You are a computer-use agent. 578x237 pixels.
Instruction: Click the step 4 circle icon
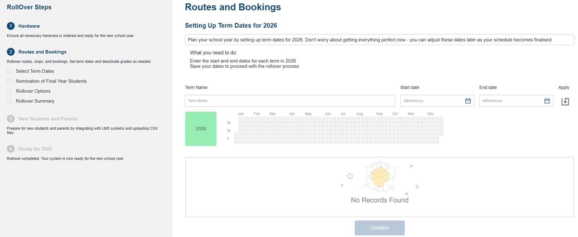(x=11, y=149)
